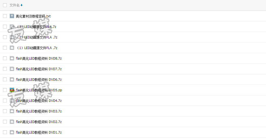The width and height of the screenshot is (266, 139).
Task: Click the file icon beside DVD6.7z
Action: coord(12,79)
